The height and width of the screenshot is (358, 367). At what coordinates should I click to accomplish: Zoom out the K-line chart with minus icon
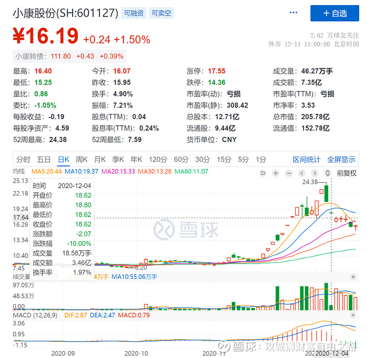[289, 173]
